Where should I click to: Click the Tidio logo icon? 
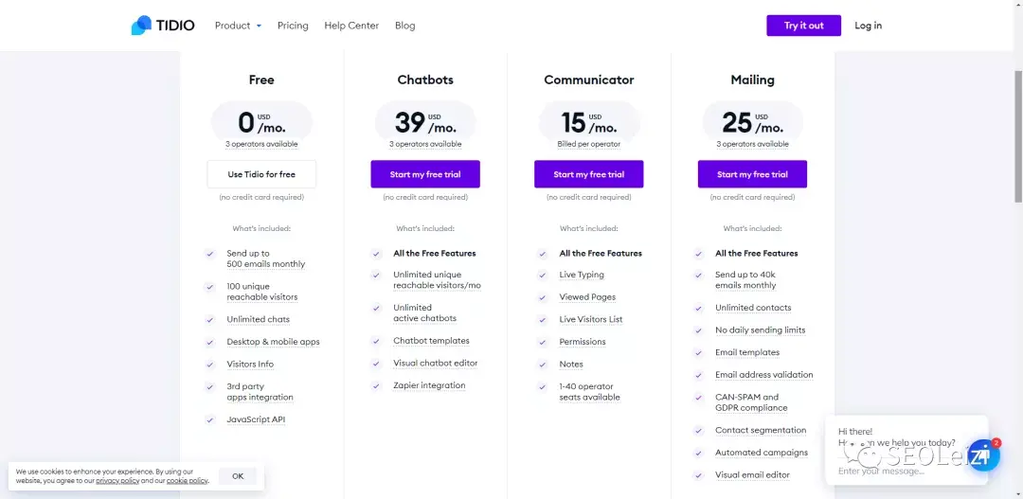pos(141,26)
